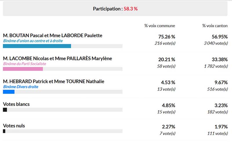Click the black Votes nuls bar
Screen dimensions: 232x142
point(4,131)
